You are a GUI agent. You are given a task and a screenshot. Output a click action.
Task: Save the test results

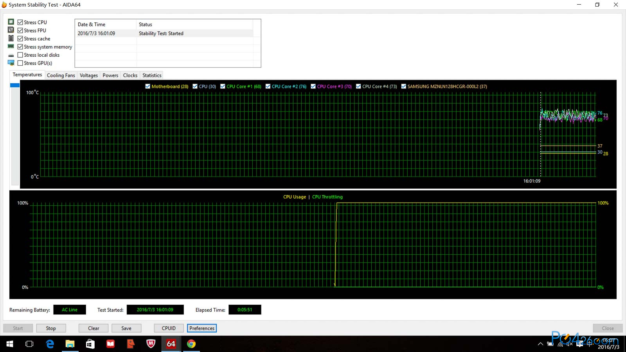126,328
